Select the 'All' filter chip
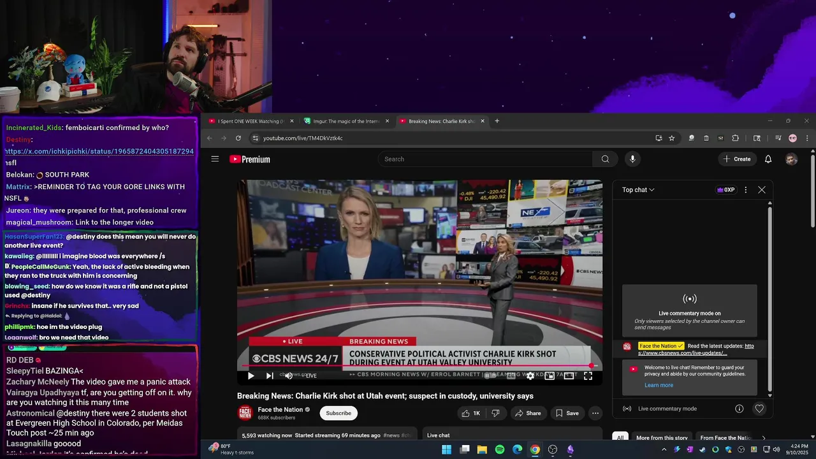 point(619,438)
